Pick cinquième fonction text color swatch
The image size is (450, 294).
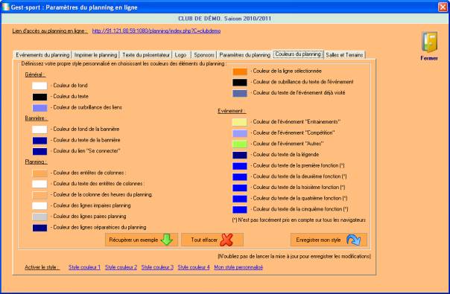[240, 209]
